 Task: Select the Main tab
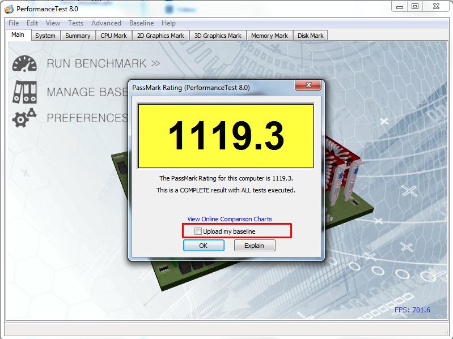point(18,35)
